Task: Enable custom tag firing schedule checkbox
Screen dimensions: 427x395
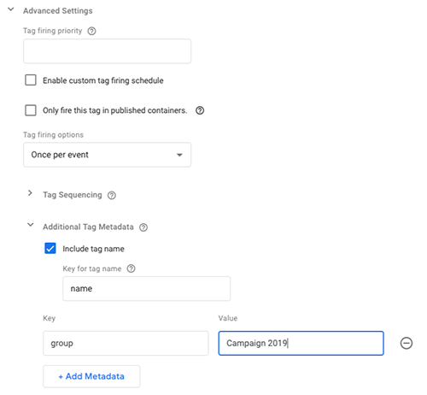Action: click(31, 80)
